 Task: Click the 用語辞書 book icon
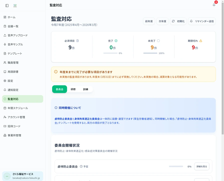coord(5,72)
